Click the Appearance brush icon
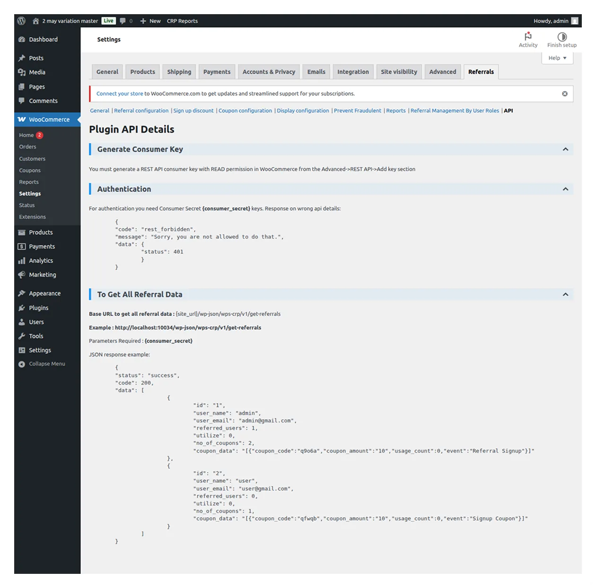 click(x=22, y=293)
